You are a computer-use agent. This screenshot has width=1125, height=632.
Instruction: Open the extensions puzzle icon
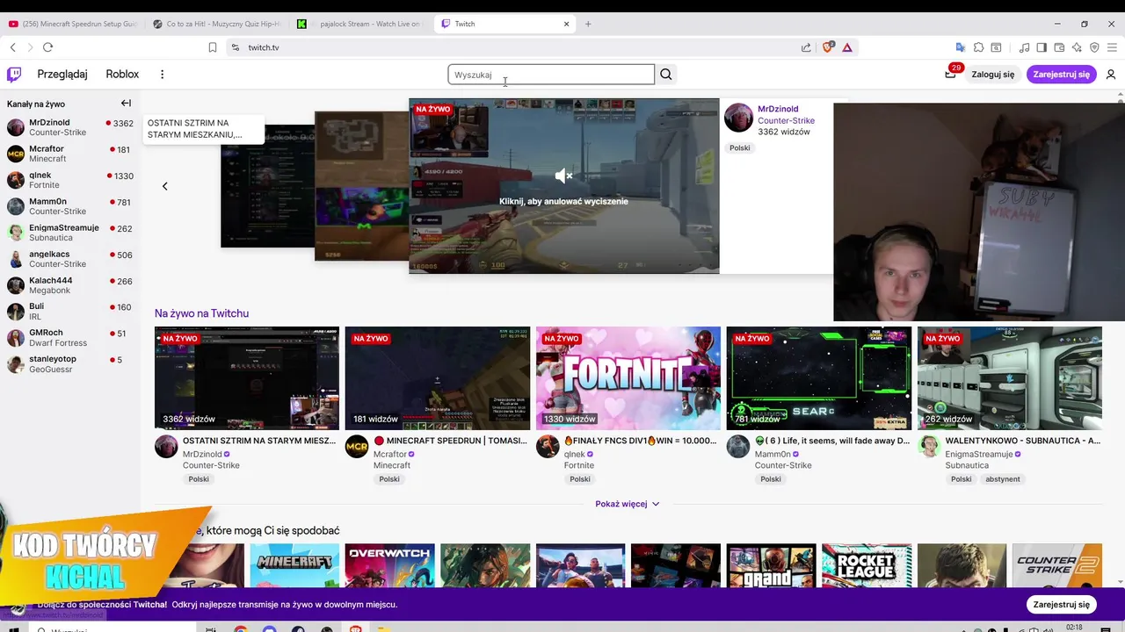point(978,47)
